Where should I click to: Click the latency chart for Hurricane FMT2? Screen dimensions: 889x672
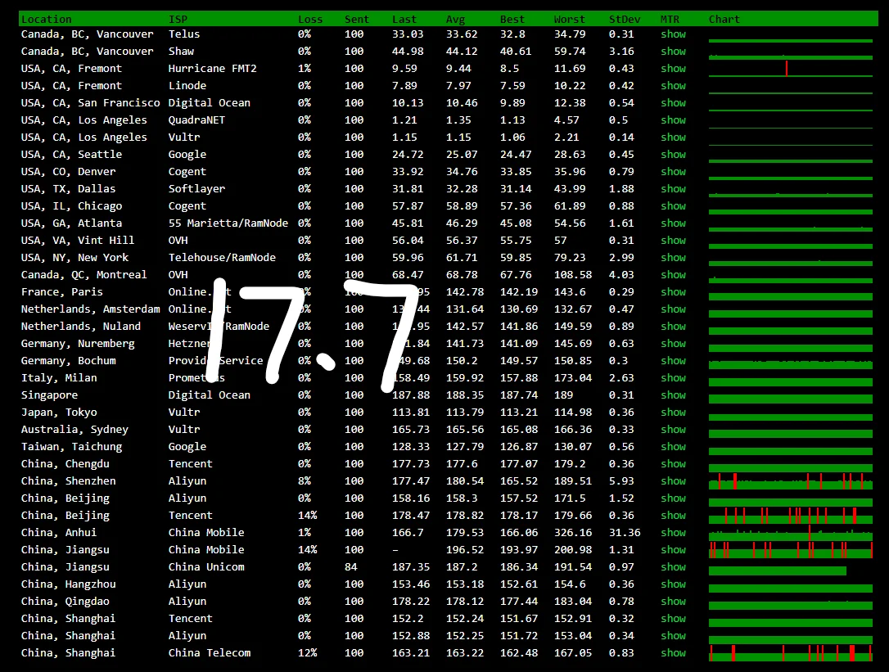790,68
